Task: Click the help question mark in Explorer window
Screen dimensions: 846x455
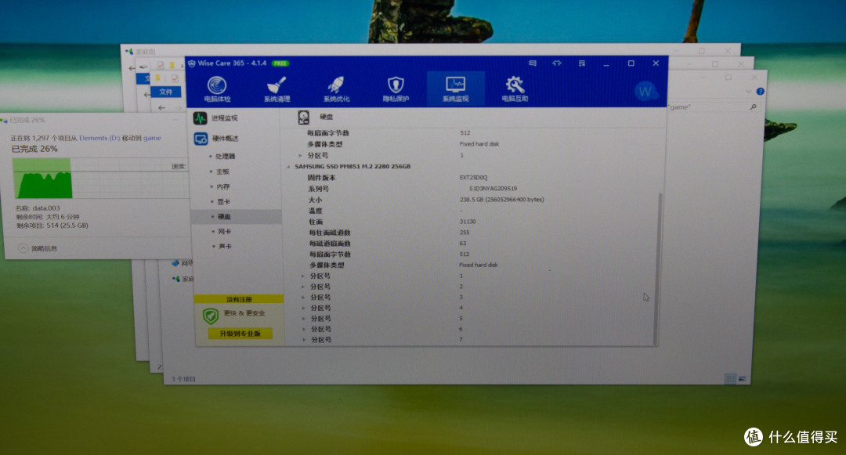Action: click(760, 91)
